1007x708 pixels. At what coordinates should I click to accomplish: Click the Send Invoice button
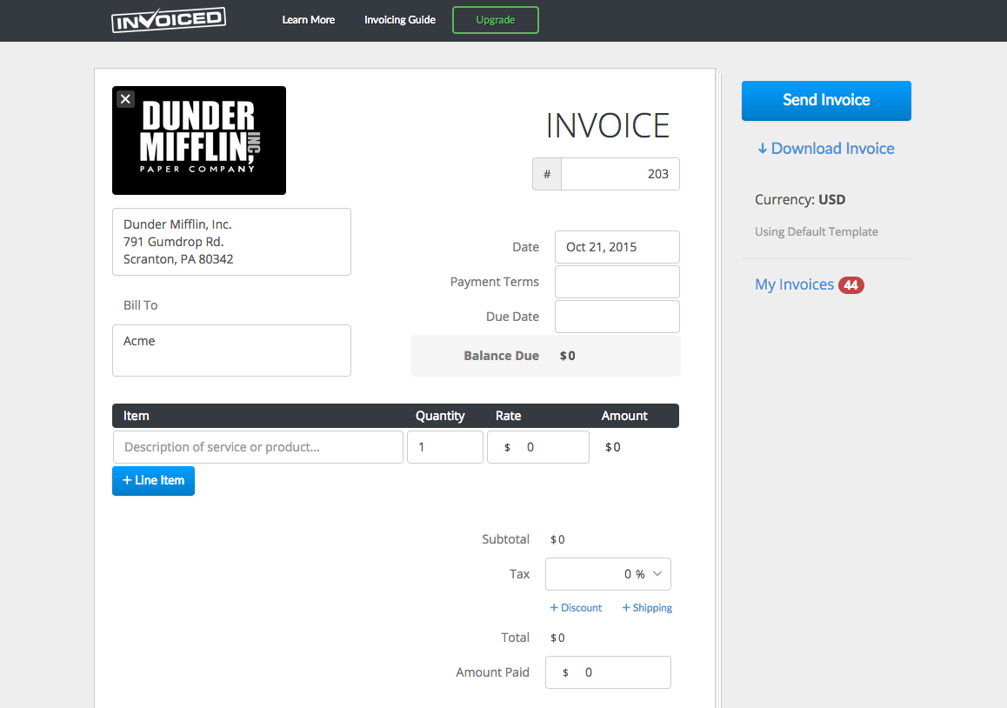(825, 100)
